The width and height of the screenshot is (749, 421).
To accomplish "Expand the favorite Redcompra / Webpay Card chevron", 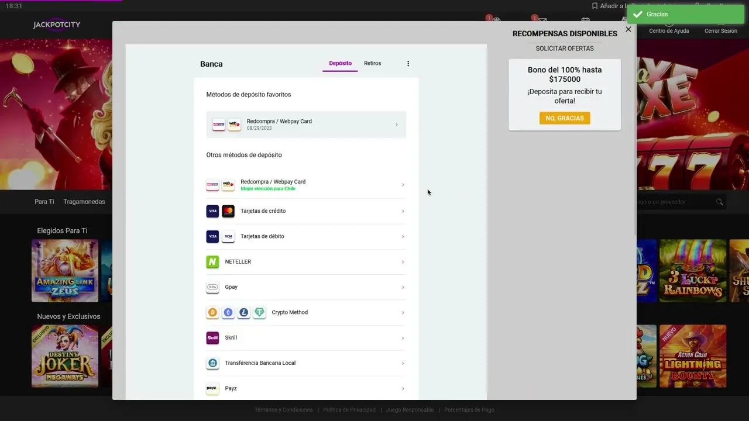I will (396, 125).
